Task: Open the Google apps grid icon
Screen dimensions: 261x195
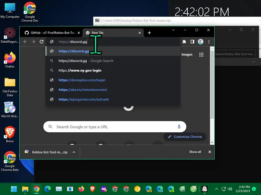Action: click(x=201, y=55)
